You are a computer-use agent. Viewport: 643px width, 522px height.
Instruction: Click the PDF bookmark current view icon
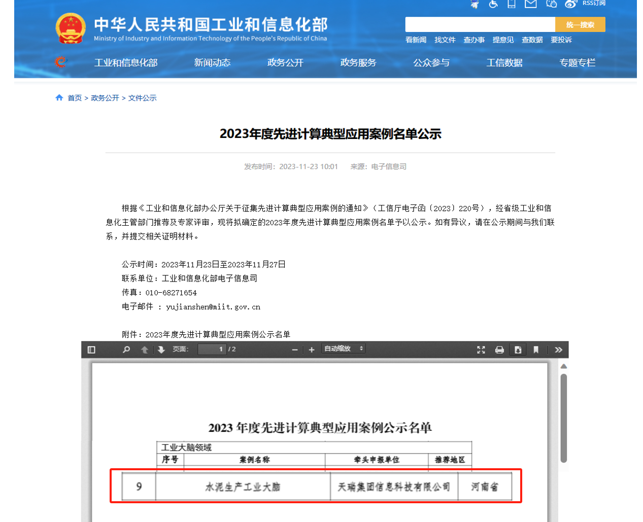tap(536, 350)
